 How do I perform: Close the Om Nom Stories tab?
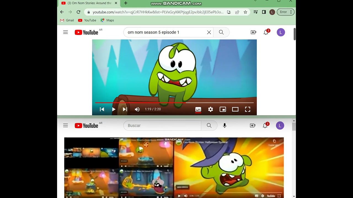[x=116, y=3]
